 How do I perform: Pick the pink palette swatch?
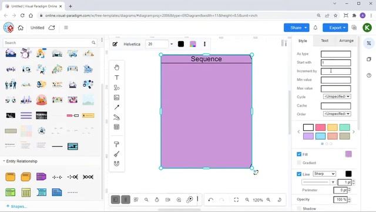320,127
